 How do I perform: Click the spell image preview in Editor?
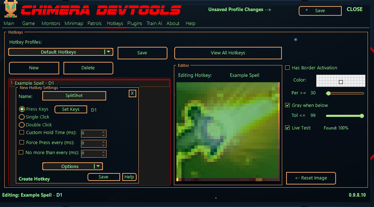[x=228, y=132]
